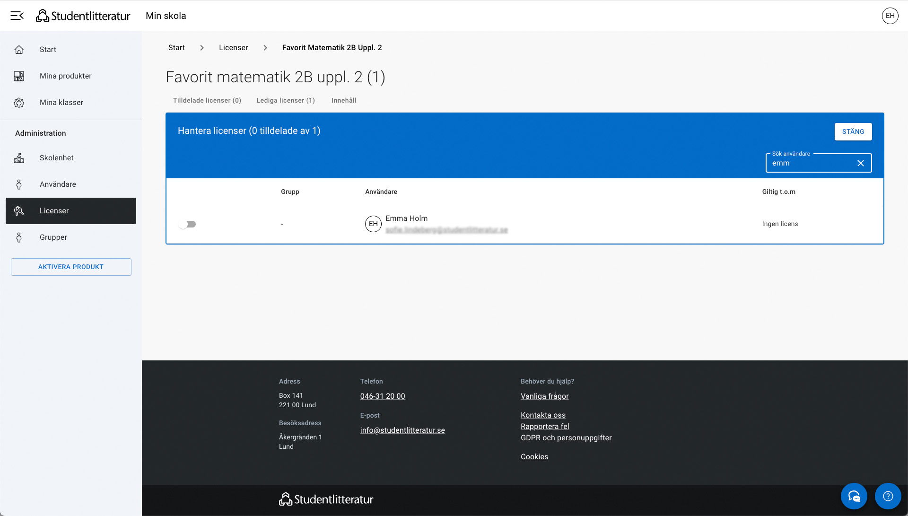908x516 pixels.
Task: Open the EH user avatar menu
Action: point(890,16)
